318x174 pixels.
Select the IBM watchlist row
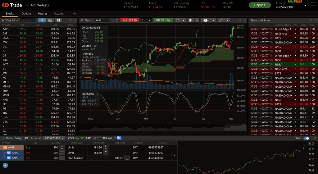pos(39,60)
